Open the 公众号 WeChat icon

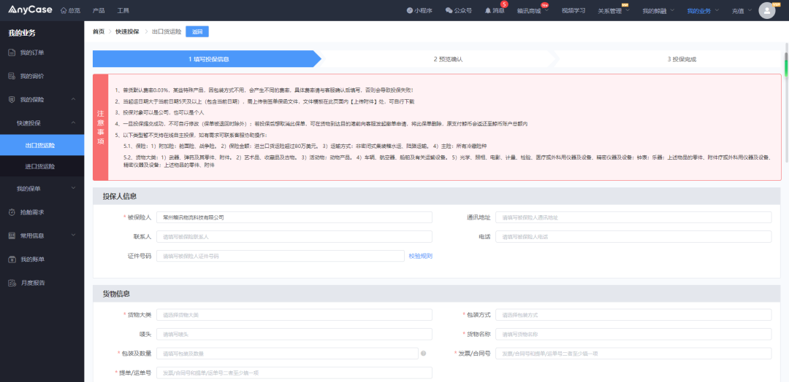tap(449, 10)
